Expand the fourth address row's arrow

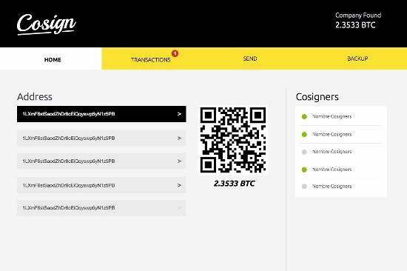pyautogui.click(x=179, y=185)
